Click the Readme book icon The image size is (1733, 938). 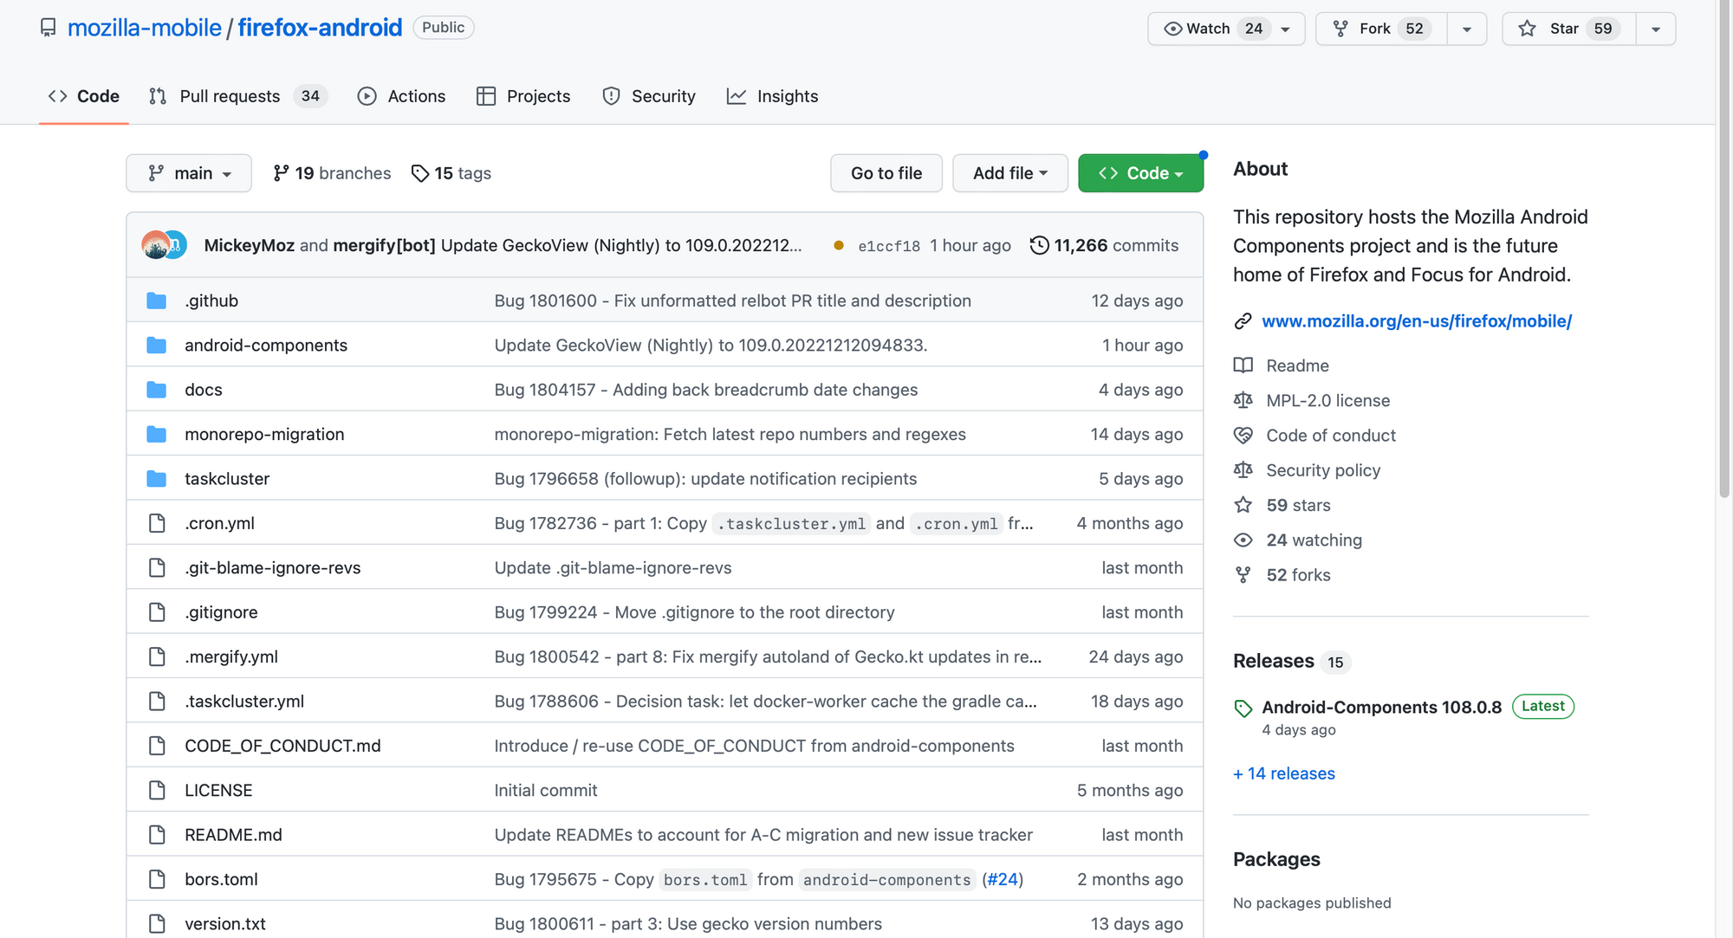click(x=1243, y=365)
